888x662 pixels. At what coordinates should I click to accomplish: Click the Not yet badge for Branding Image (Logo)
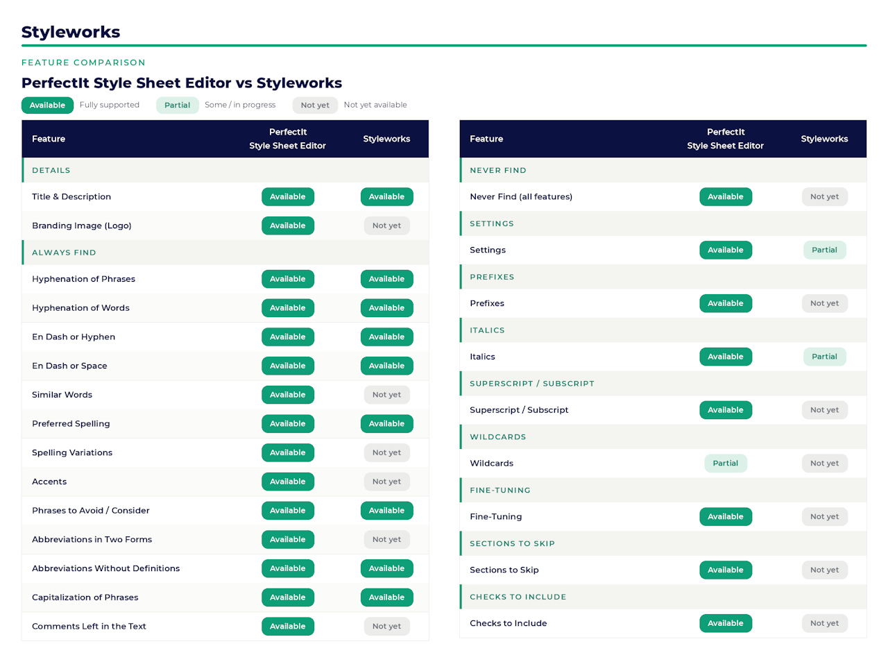coord(386,226)
